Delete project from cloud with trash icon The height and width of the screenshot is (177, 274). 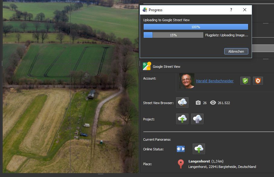pos(197,119)
